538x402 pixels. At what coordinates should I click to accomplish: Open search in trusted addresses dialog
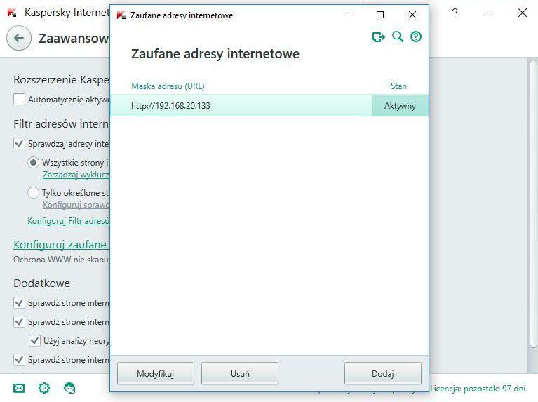397,36
